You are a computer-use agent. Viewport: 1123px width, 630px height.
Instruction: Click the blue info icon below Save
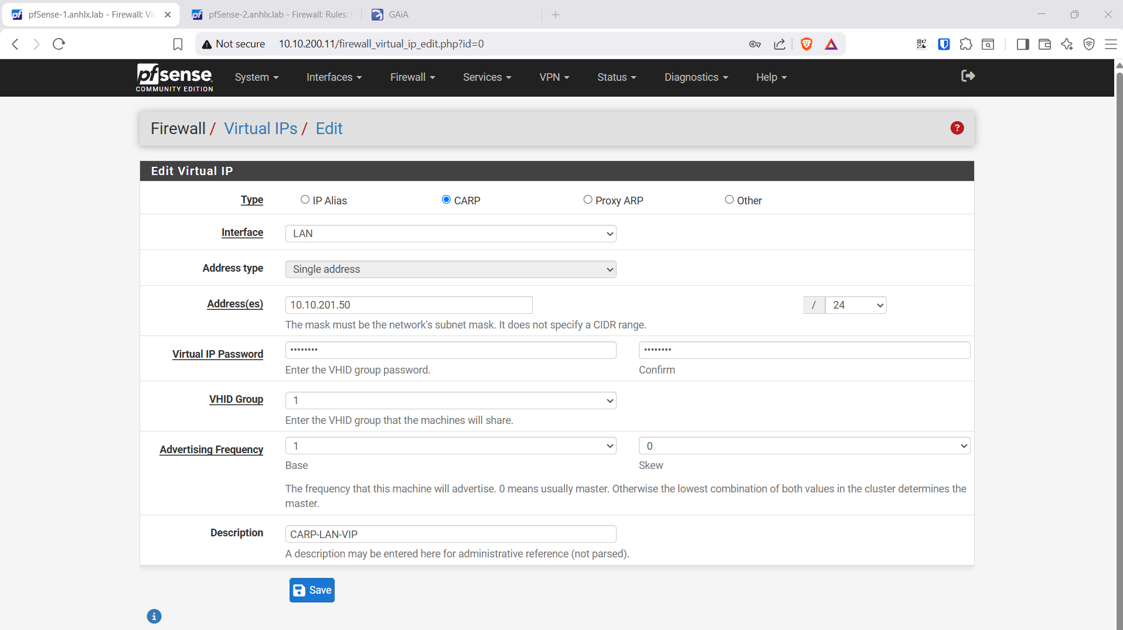[x=154, y=617]
